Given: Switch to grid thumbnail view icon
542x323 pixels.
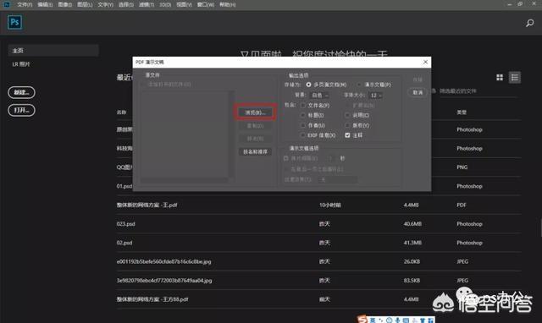Looking at the screenshot, I should pyautogui.click(x=500, y=78).
